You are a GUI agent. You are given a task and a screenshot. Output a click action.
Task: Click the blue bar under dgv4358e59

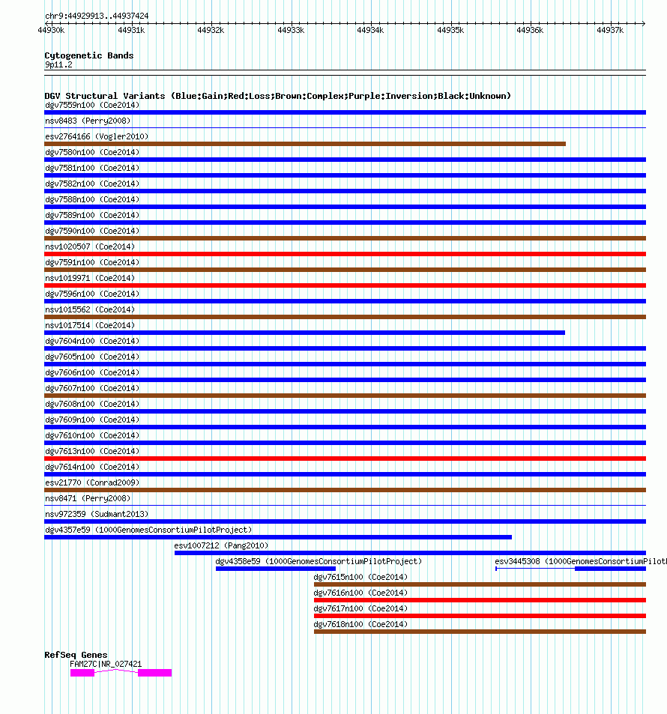(276, 569)
